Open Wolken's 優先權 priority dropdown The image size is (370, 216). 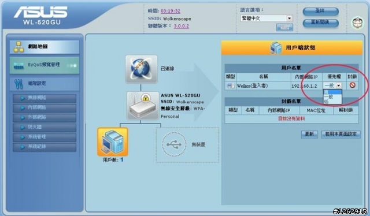pos(332,85)
